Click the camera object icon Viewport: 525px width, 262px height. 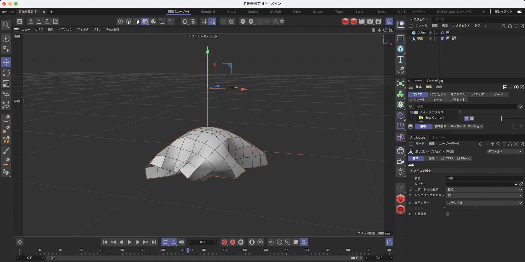click(x=400, y=161)
